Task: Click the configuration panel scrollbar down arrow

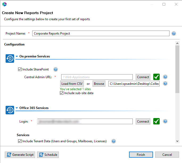Action: pyautogui.click(x=177, y=141)
